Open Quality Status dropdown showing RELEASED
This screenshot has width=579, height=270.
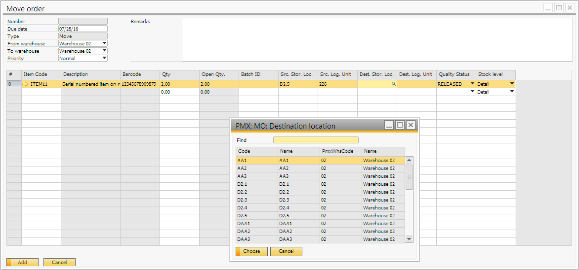(x=472, y=84)
